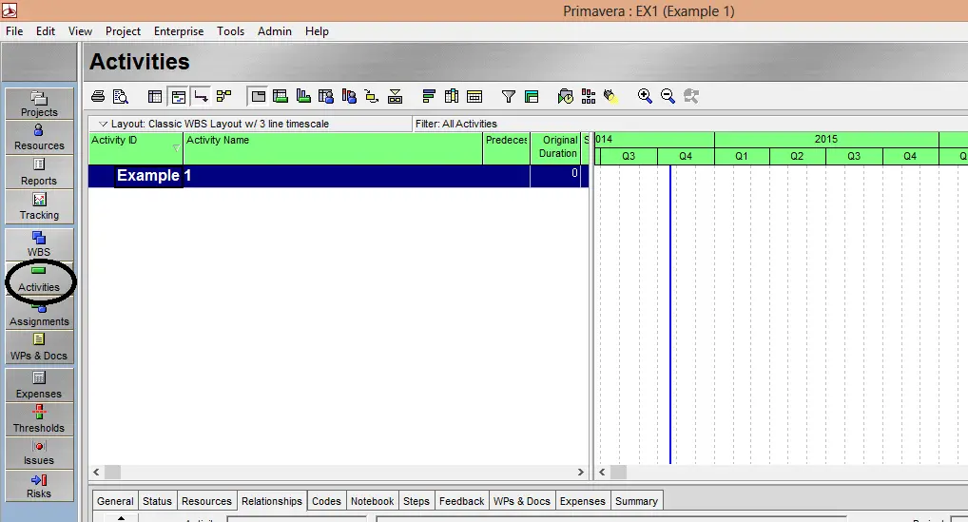Open WPs & Docs sidebar button
Screen dimensions: 968x522
pos(39,347)
